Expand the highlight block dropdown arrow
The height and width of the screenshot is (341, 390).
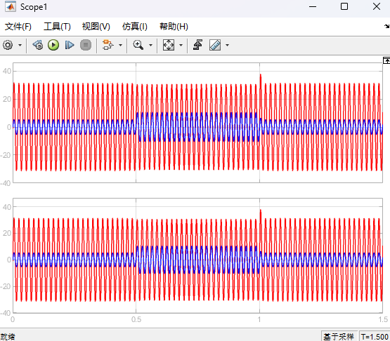point(120,45)
